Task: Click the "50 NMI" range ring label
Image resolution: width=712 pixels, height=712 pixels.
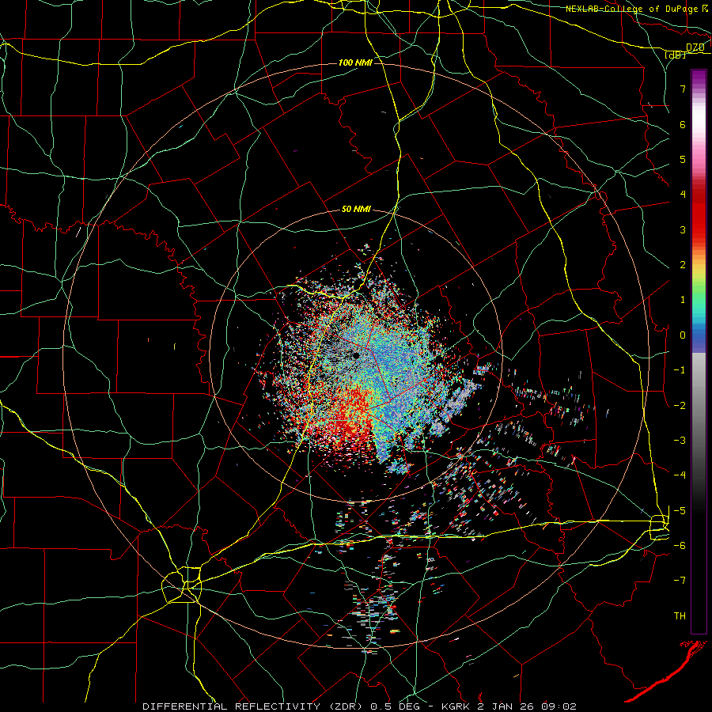Action: 356,210
